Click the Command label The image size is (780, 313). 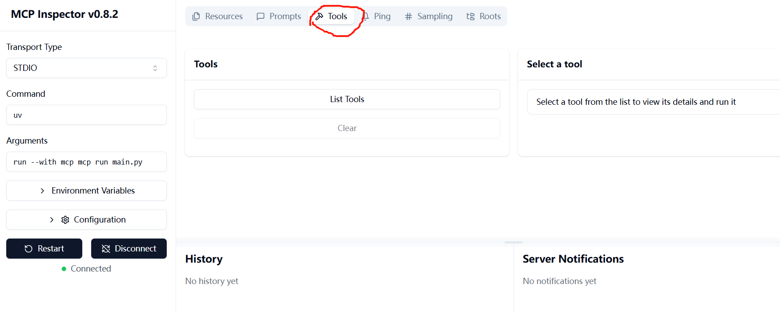coord(25,94)
